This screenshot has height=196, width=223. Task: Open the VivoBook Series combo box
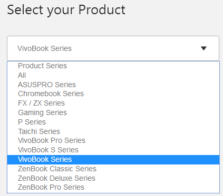(113, 48)
